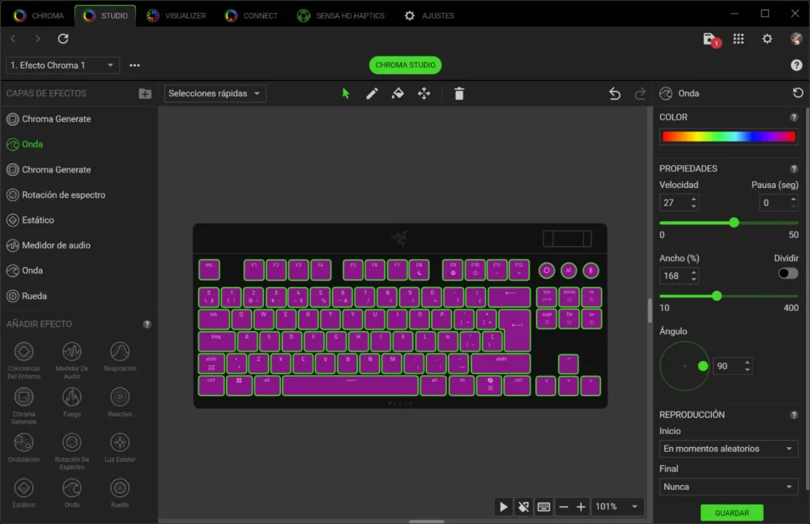The width and height of the screenshot is (810, 524).
Task: Open the 101% zoom level dropdown
Action: pos(616,507)
